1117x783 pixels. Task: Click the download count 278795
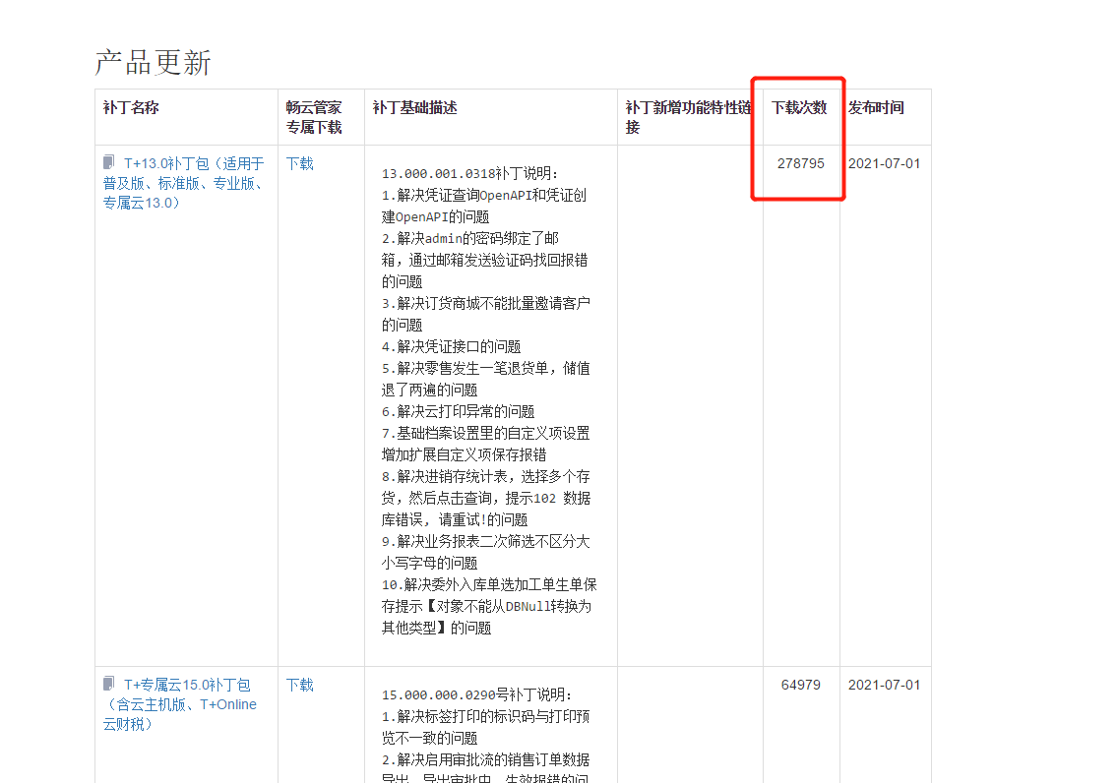coord(801,163)
